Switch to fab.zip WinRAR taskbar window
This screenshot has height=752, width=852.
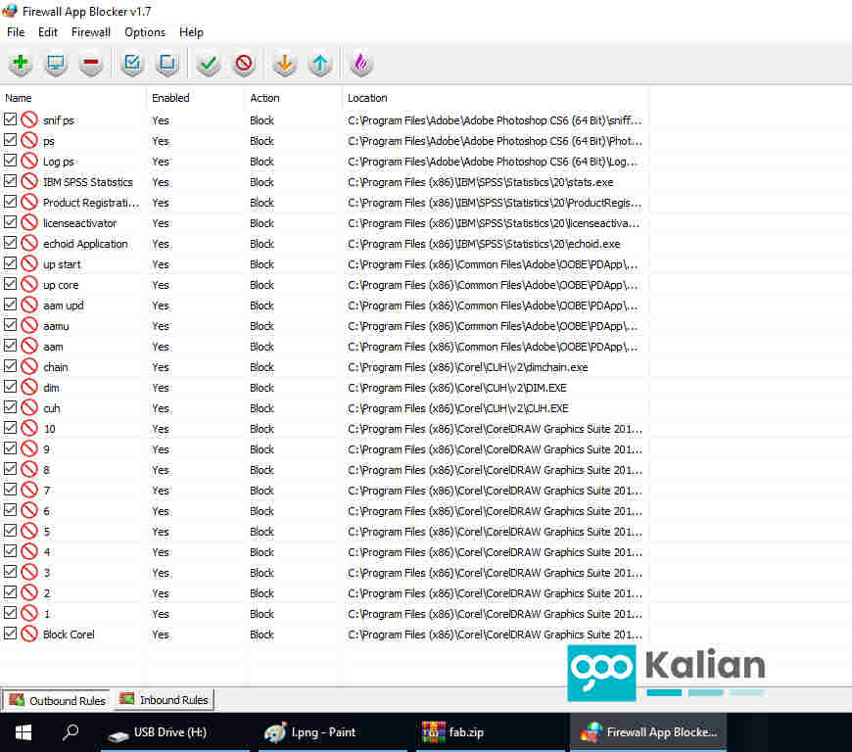(490, 732)
